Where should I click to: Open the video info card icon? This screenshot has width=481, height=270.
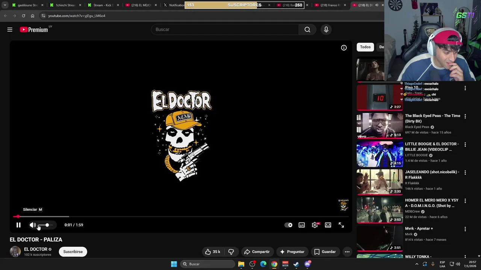344,48
